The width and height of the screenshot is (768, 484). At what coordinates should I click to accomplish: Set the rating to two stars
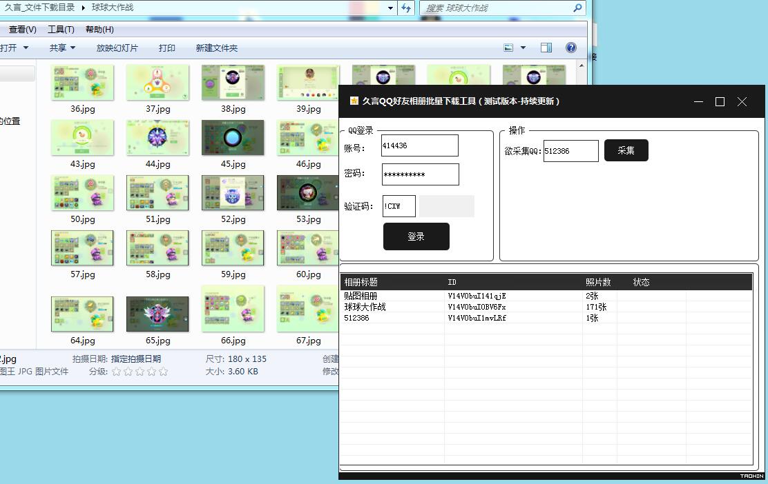(128, 372)
